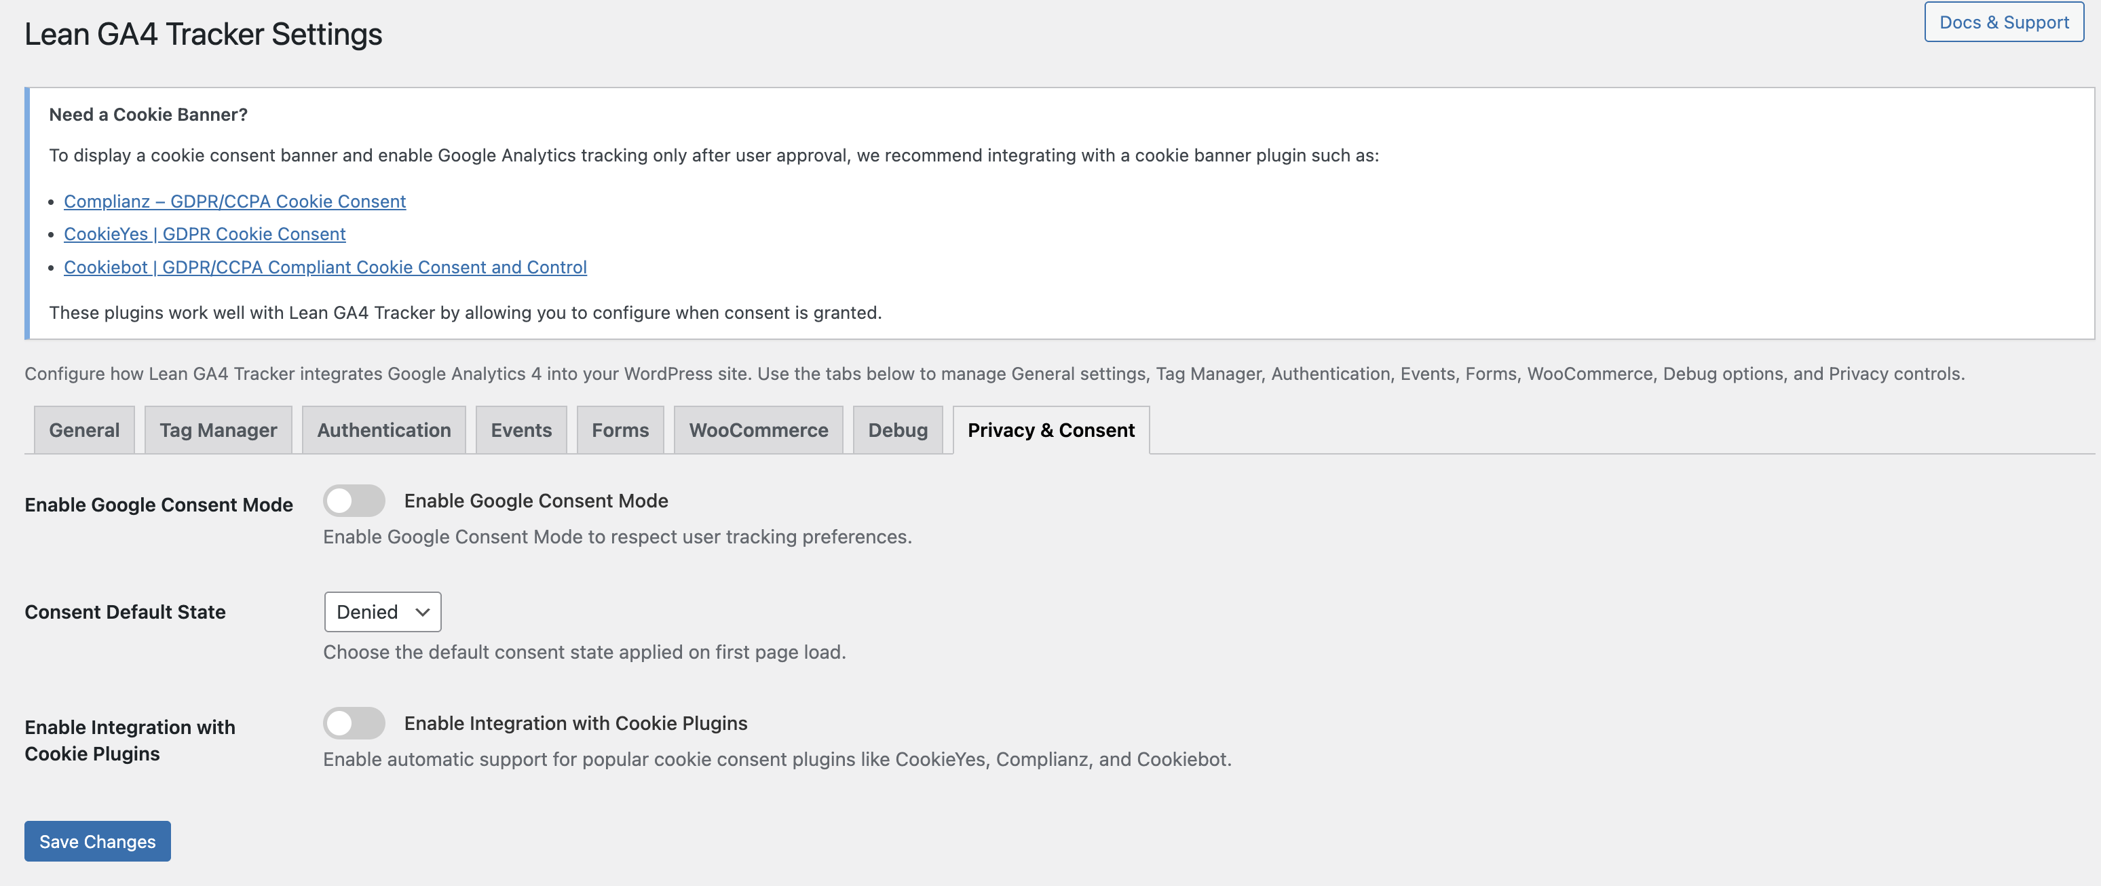The image size is (2101, 886).
Task: Open the WooCommerce tab
Action: (x=758, y=429)
